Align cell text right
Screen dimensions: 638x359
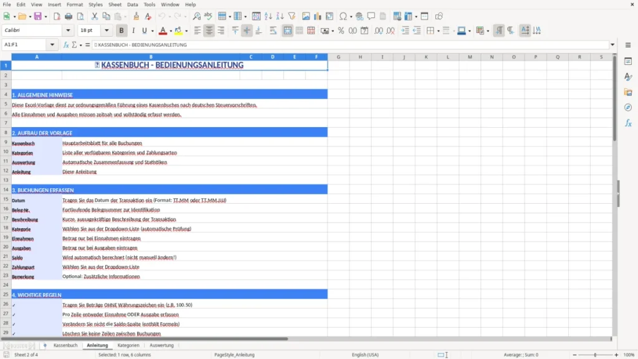(x=221, y=31)
